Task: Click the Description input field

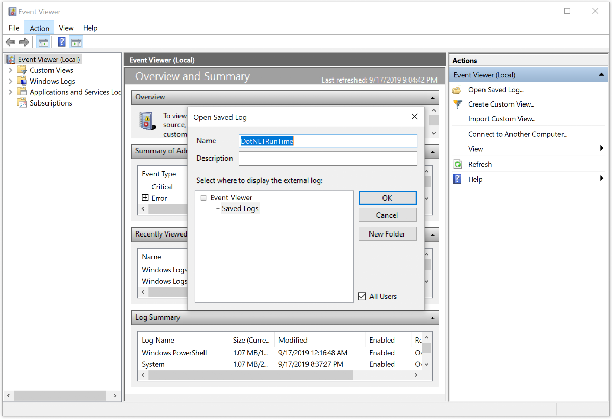Action: (x=328, y=159)
